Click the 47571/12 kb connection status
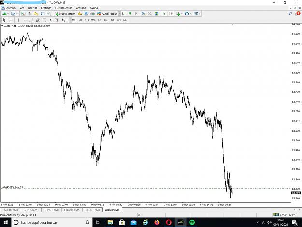This screenshot has height=227, width=302. [x=284, y=215]
